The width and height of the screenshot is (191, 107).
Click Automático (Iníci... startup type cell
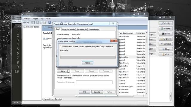[x=126, y=86]
